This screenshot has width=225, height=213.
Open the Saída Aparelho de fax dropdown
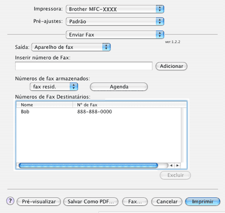point(71,47)
